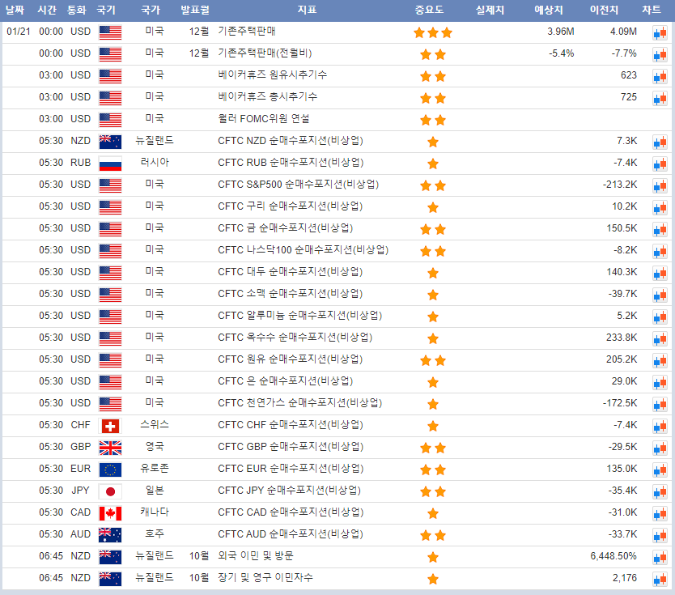Open chart icon for 베이커휴즈 원유시추기수 row
Viewport: 675px width, 595px height.
pos(660,76)
